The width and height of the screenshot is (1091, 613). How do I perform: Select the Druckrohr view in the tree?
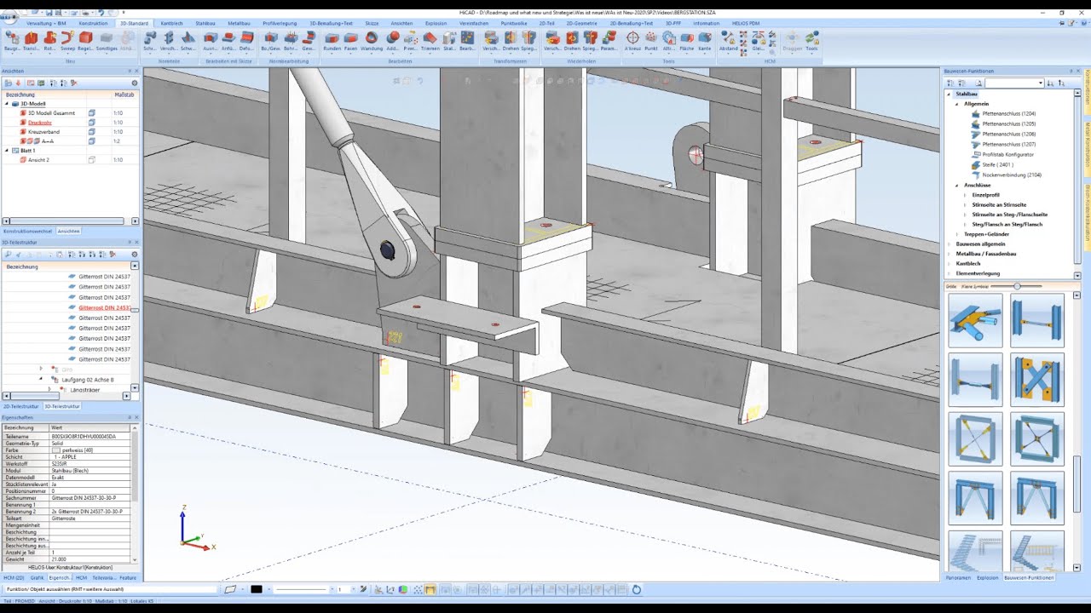[40, 123]
